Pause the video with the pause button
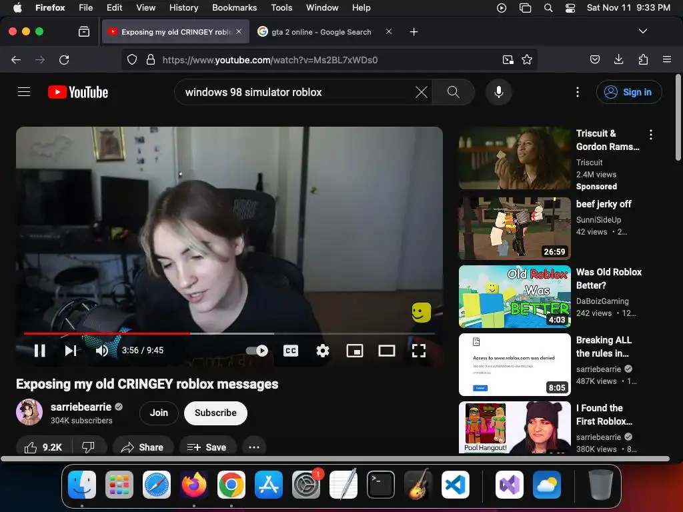Image resolution: width=683 pixels, height=512 pixels. (x=39, y=351)
